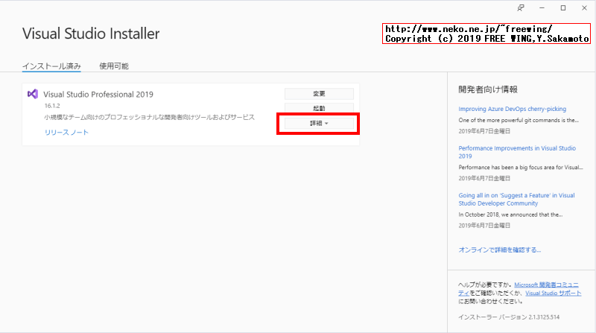This screenshot has height=333, width=596.
Task: Click the 'In October 2018, we announced' summary
Action: click(x=510, y=215)
